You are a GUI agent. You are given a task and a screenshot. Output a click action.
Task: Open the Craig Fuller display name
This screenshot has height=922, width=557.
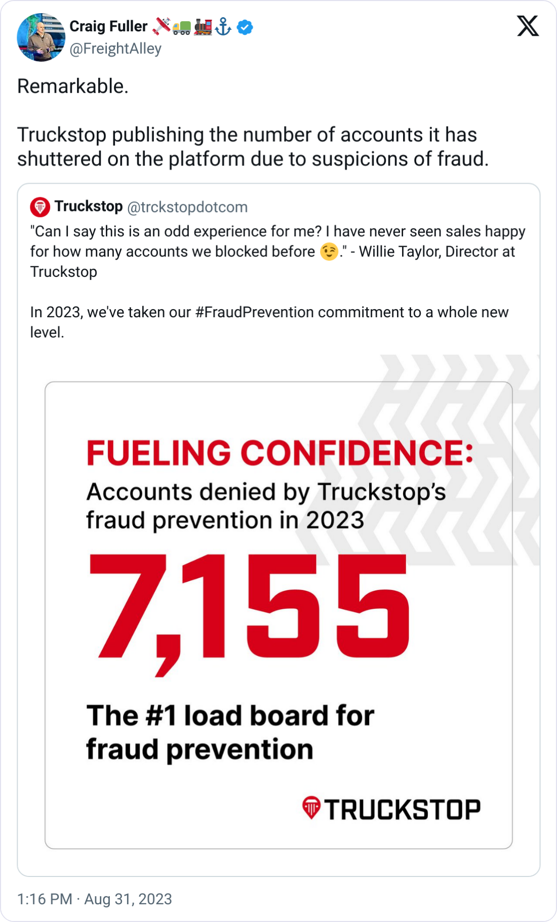click(x=108, y=26)
